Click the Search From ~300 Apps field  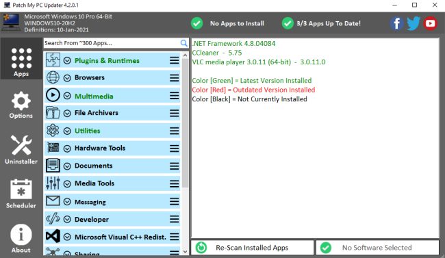[112, 43]
